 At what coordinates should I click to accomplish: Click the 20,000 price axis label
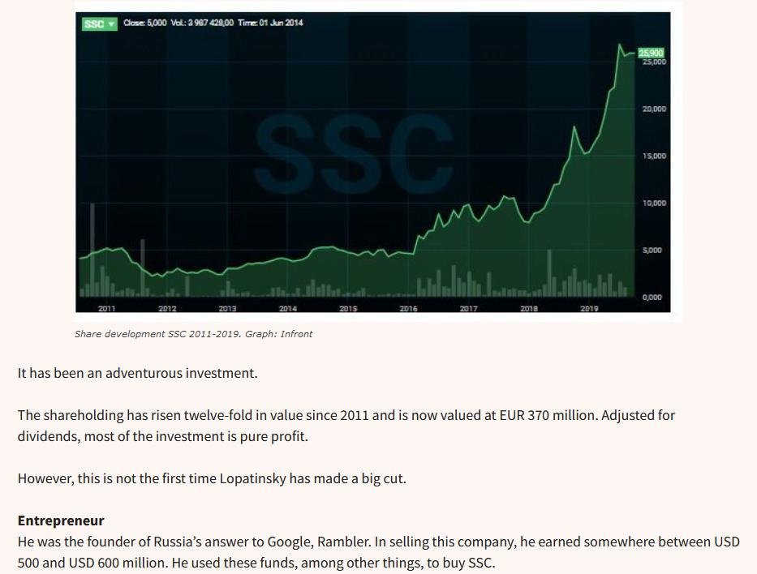[654, 109]
